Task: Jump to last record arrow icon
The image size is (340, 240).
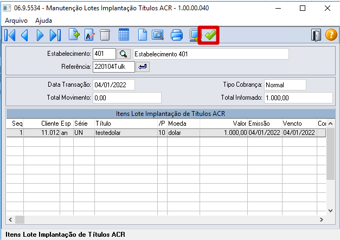Action: (x=55, y=35)
